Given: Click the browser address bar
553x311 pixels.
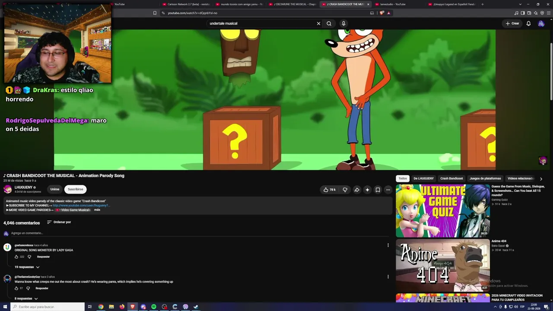Looking at the screenshot, I should (264, 13).
